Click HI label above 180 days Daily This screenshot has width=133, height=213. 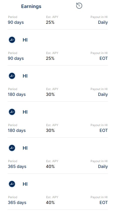coord(25,76)
